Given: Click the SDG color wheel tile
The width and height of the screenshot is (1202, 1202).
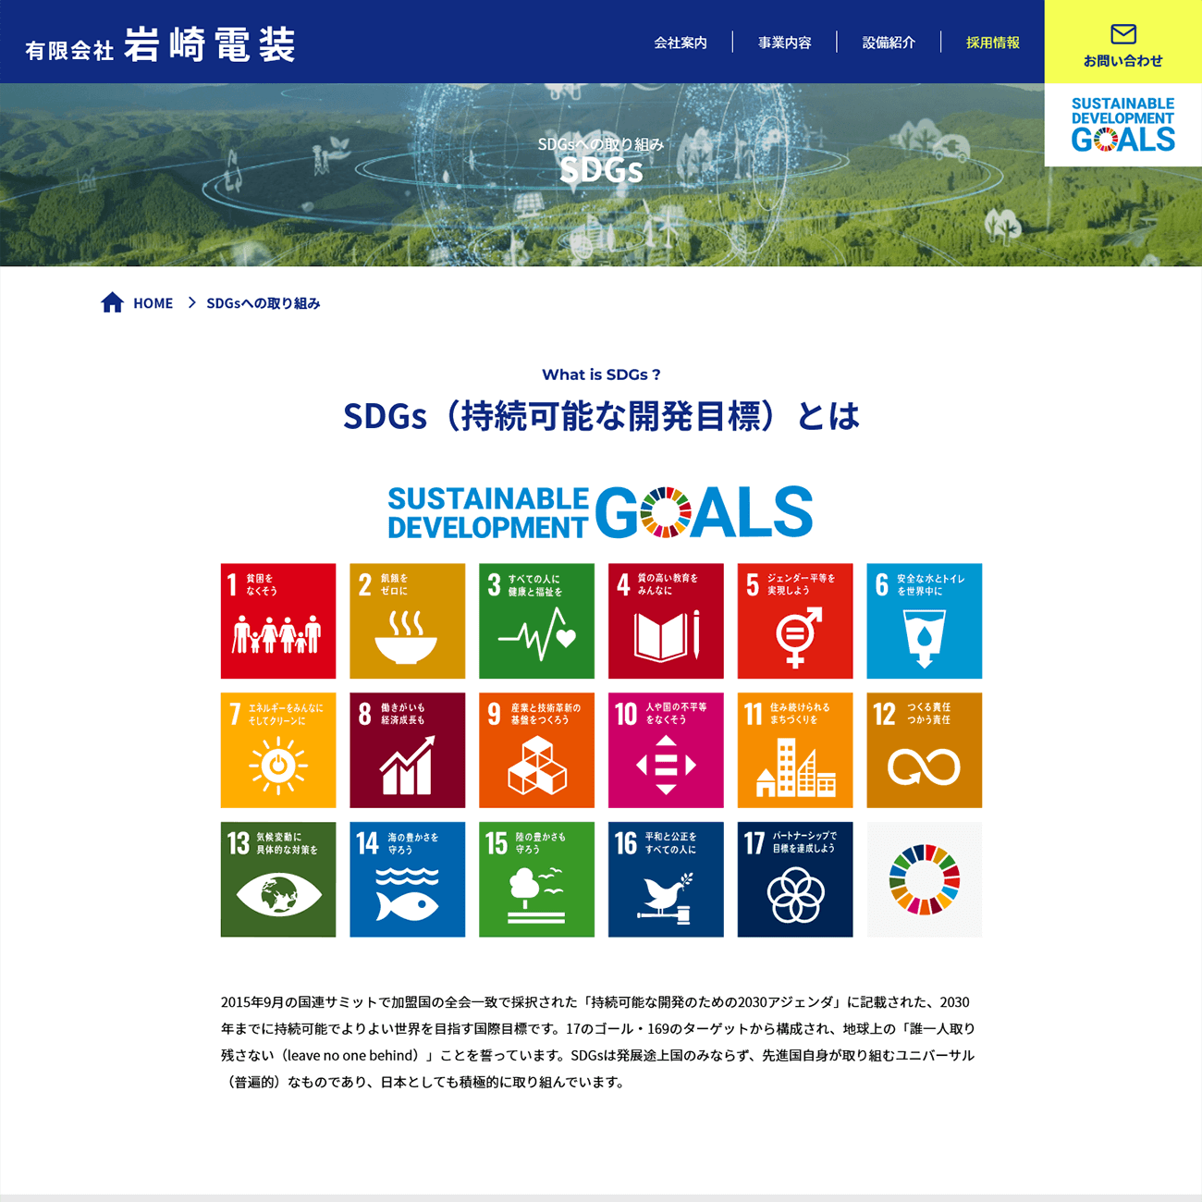Looking at the screenshot, I should tap(925, 880).
